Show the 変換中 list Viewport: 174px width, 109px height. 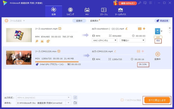(79, 21)
